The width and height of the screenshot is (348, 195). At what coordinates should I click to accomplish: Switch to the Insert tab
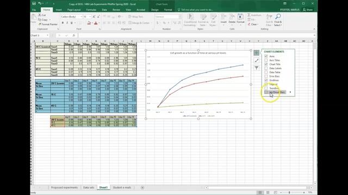[x=59, y=10]
